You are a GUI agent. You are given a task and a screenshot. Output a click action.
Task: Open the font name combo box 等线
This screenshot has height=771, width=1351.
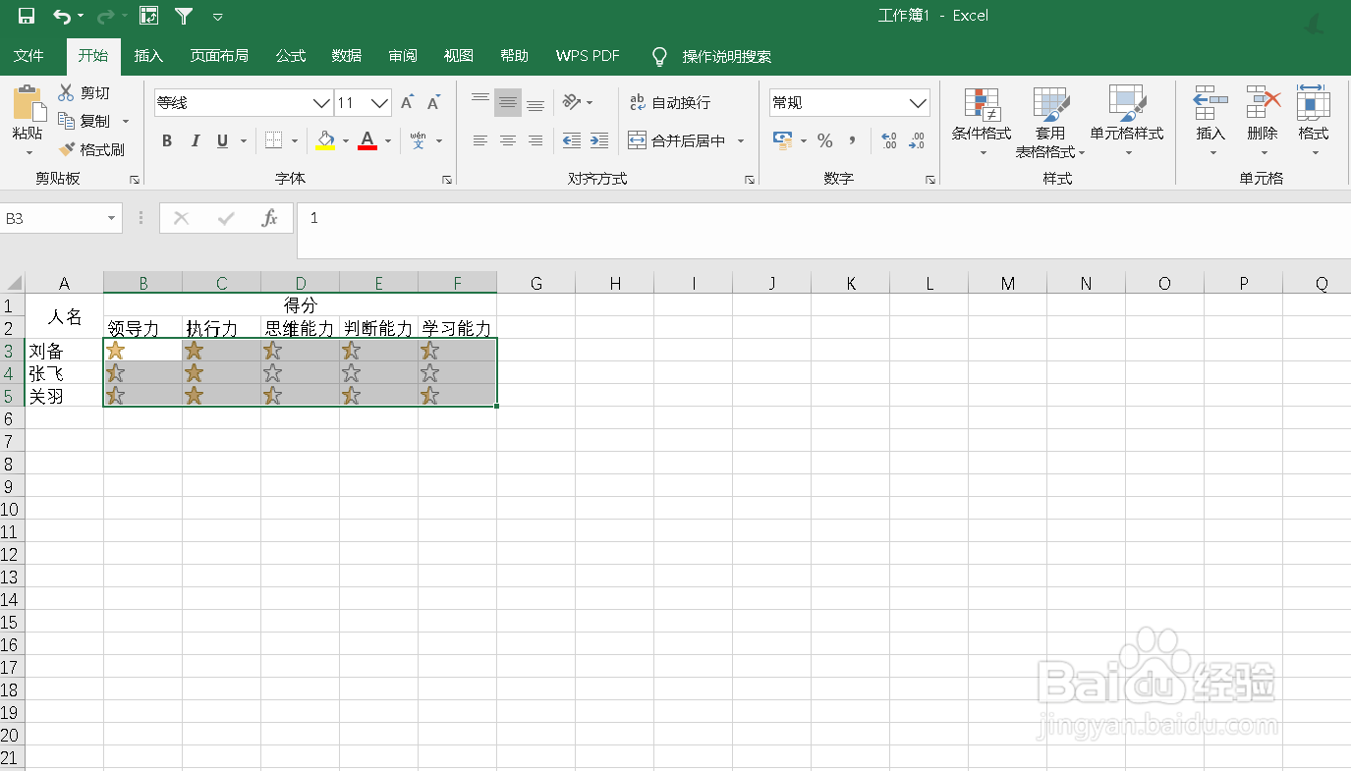click(244, 102)
